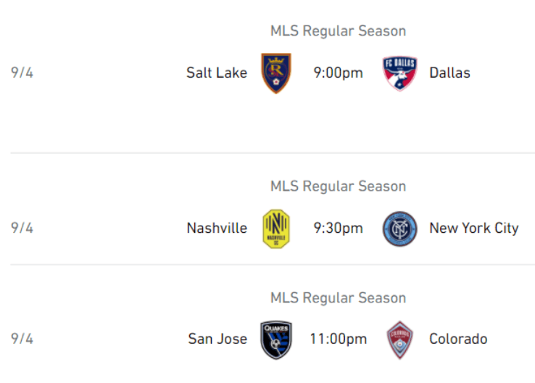This screenshot has width=535, height=383.
Task: Click the 9/4 date beside Salt Lake match
Action: [x=22, y=73]
